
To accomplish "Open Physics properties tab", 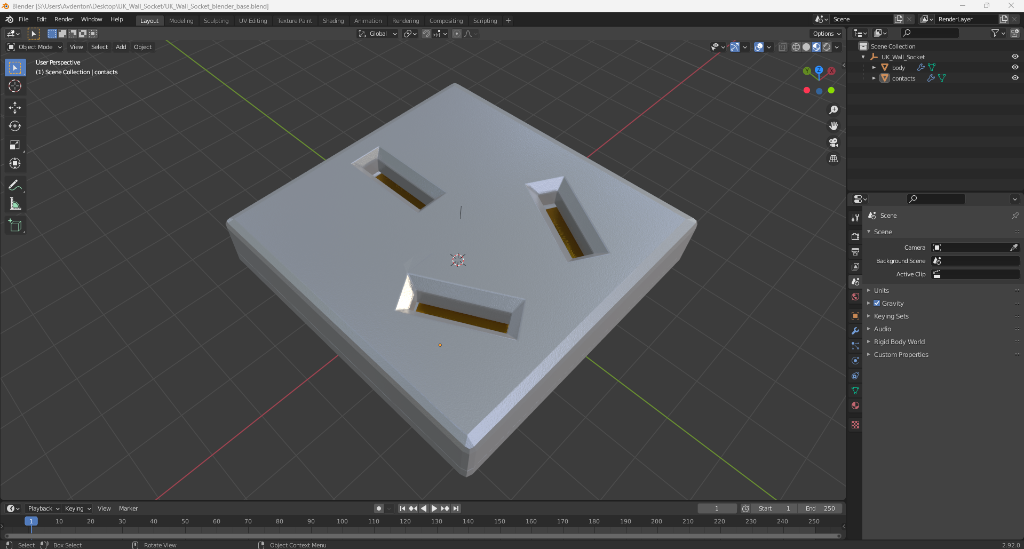I will click(855, 361).
